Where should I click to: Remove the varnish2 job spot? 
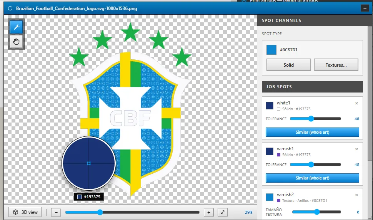tap(356, 195)
